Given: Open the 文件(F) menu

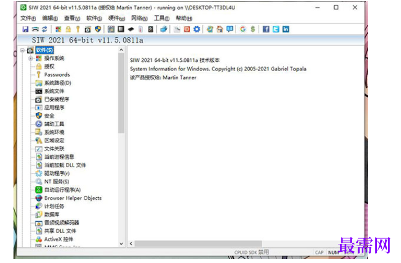Looking at the screenshot, I should click(x=28, y=18).
